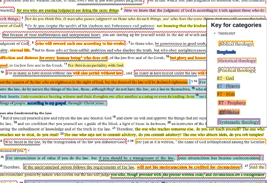Screen dimensions: 267x183
Task: Click highlighted 'eternal life' text
Action: pyautogui.click(x=20, y=50)
